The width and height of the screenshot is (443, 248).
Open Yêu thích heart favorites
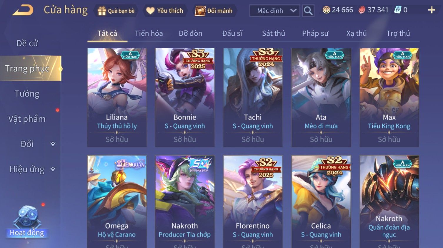coord(150,11)
